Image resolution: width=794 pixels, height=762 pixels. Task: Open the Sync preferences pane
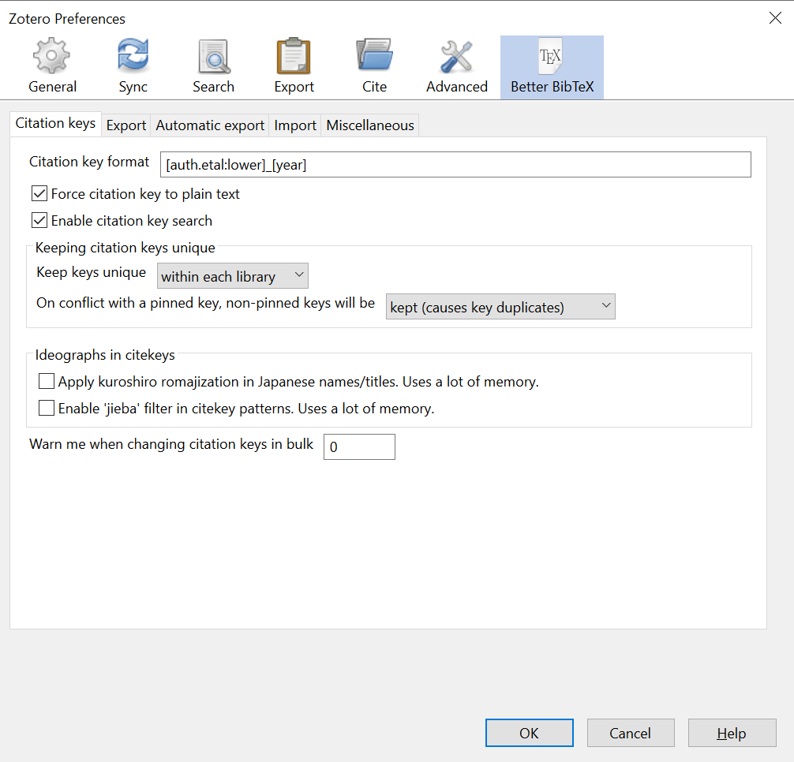click(x=133, y=67)
